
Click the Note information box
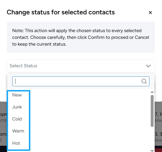click(81, 37)
